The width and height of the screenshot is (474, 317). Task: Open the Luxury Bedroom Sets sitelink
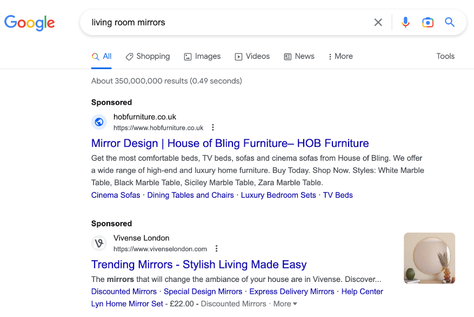click(x=278, y=195)
